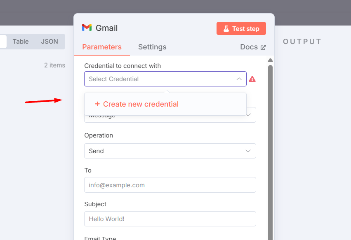Click the parameters panel scrollbar thumb
The height and width of the screenshot is (240, 351).
coord(270,152)
